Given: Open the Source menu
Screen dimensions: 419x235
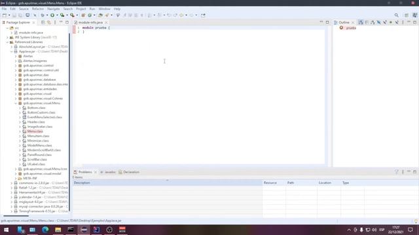Looking at the screenshot, I should click(x=24, y=8).
